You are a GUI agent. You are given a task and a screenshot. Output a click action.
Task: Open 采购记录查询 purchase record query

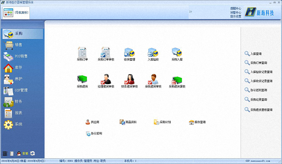click(256, 99)
